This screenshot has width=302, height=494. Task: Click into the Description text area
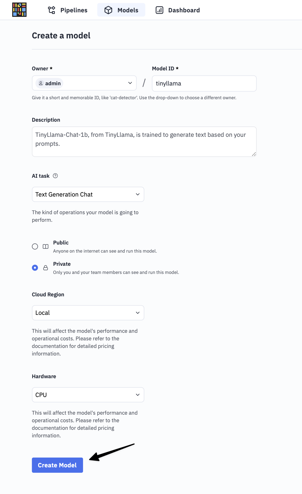coord(144,142)
